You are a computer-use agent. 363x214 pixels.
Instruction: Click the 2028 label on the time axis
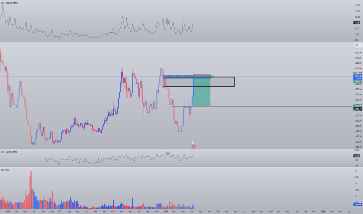click(x=323, y=211)
